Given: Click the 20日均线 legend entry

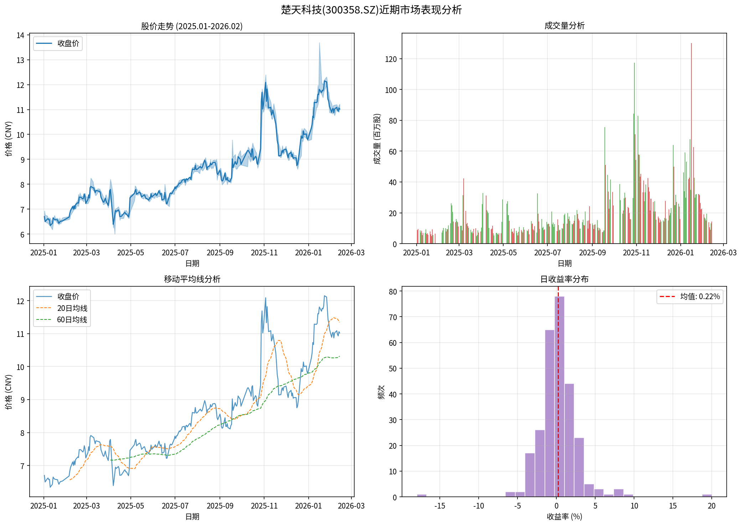Looking at the screenshot, I should pos(72,308).
